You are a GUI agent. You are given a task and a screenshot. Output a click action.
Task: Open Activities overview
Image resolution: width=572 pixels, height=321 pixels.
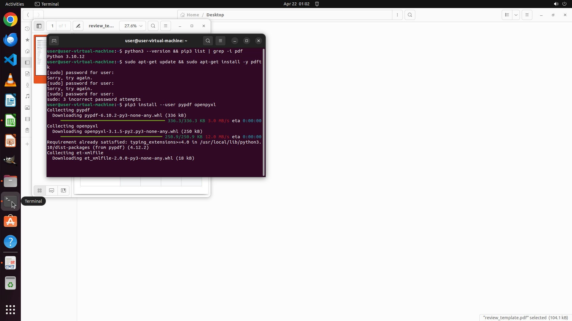pos(15,4)
